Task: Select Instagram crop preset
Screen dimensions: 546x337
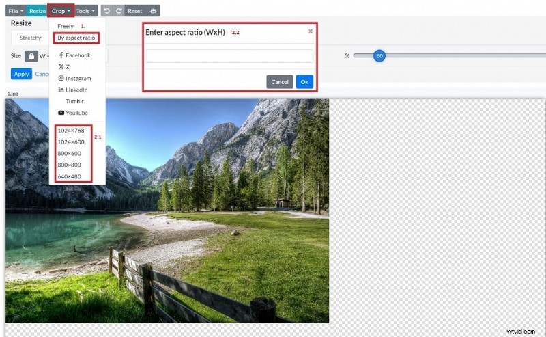Action: pyautogui.click(x=74, y=78)
